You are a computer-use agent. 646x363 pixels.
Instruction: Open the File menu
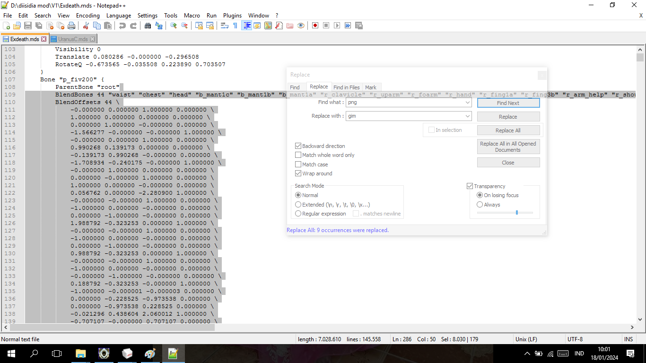[8, 16]
